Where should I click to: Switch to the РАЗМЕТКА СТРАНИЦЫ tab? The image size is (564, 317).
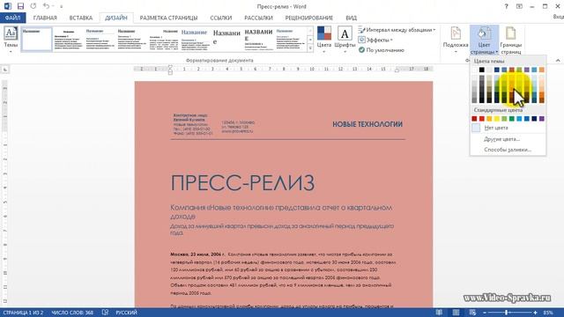(x=168, y=18)
